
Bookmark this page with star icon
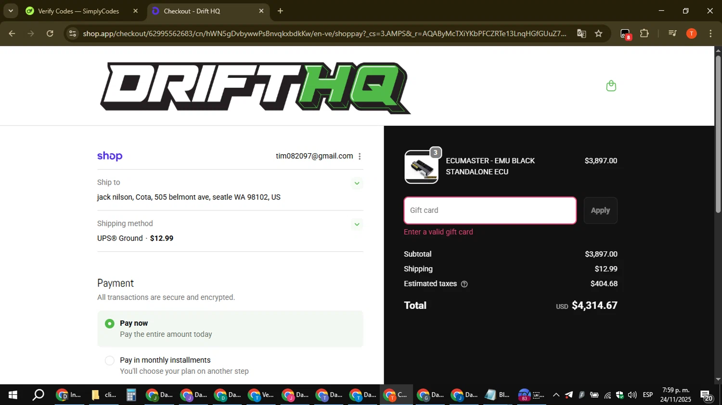[x=598, y=34]
